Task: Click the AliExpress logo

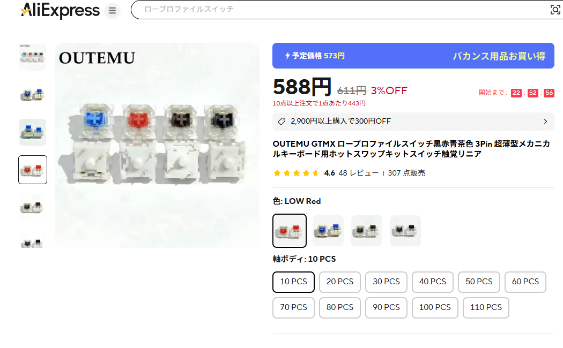Action: [60, 10]
